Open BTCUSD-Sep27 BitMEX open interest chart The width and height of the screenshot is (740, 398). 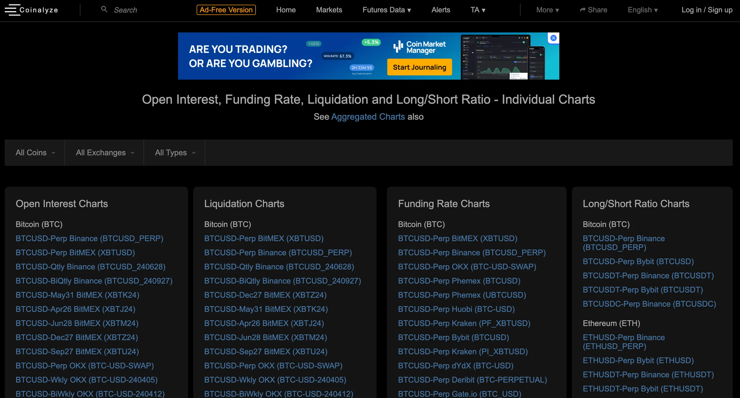pyautogui.click(x=77, y=352)
